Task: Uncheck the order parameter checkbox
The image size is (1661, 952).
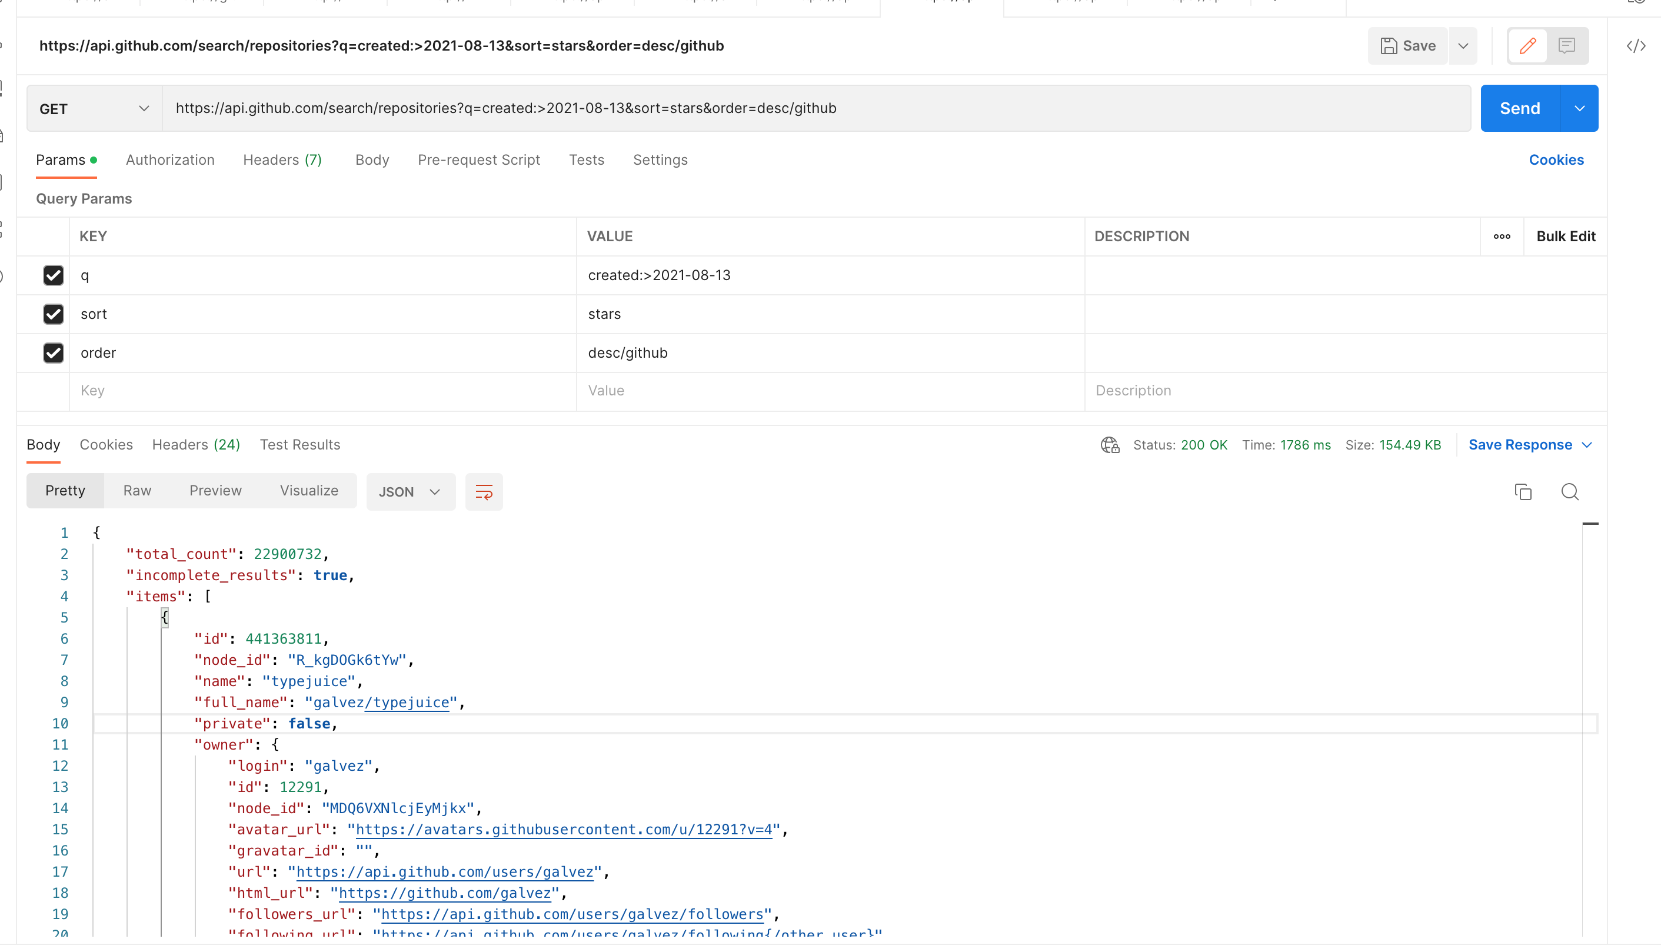Action: (x=53, y=353)
